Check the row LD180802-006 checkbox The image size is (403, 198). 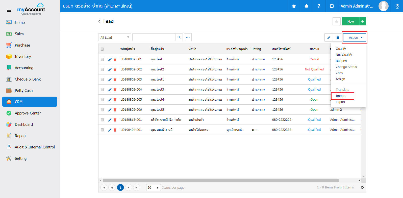coord(102,110)
